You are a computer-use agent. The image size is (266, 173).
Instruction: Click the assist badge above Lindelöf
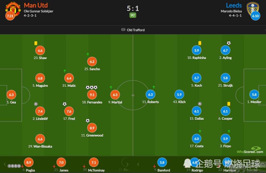coord(36,104)
